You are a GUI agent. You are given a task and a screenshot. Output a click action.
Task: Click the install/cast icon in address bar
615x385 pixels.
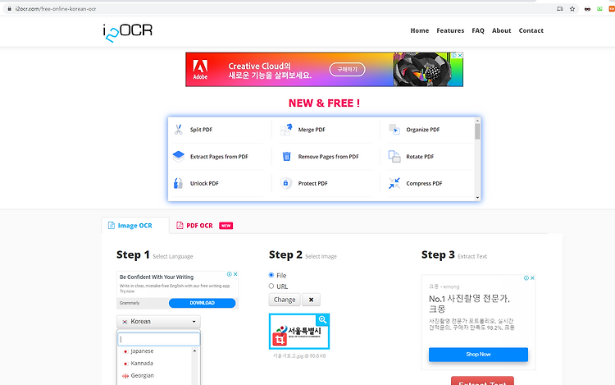click(x=560, y=9)
